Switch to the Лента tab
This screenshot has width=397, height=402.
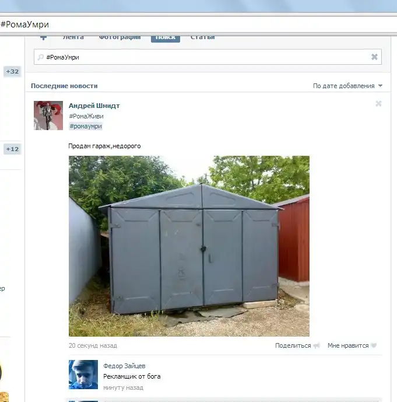point(73,37)
